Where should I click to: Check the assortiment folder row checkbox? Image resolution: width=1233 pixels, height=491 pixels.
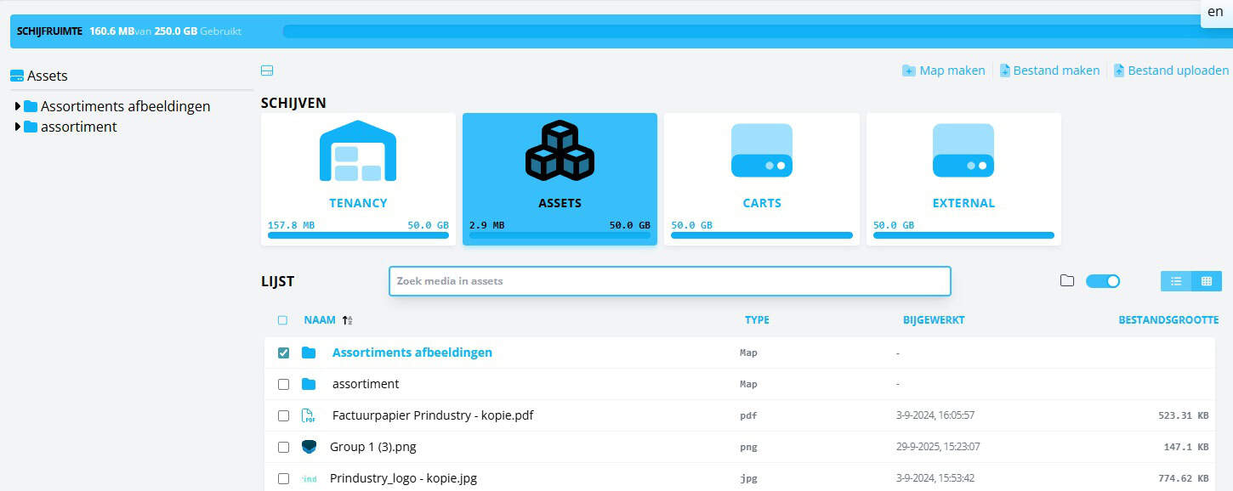tap(283, 383)
